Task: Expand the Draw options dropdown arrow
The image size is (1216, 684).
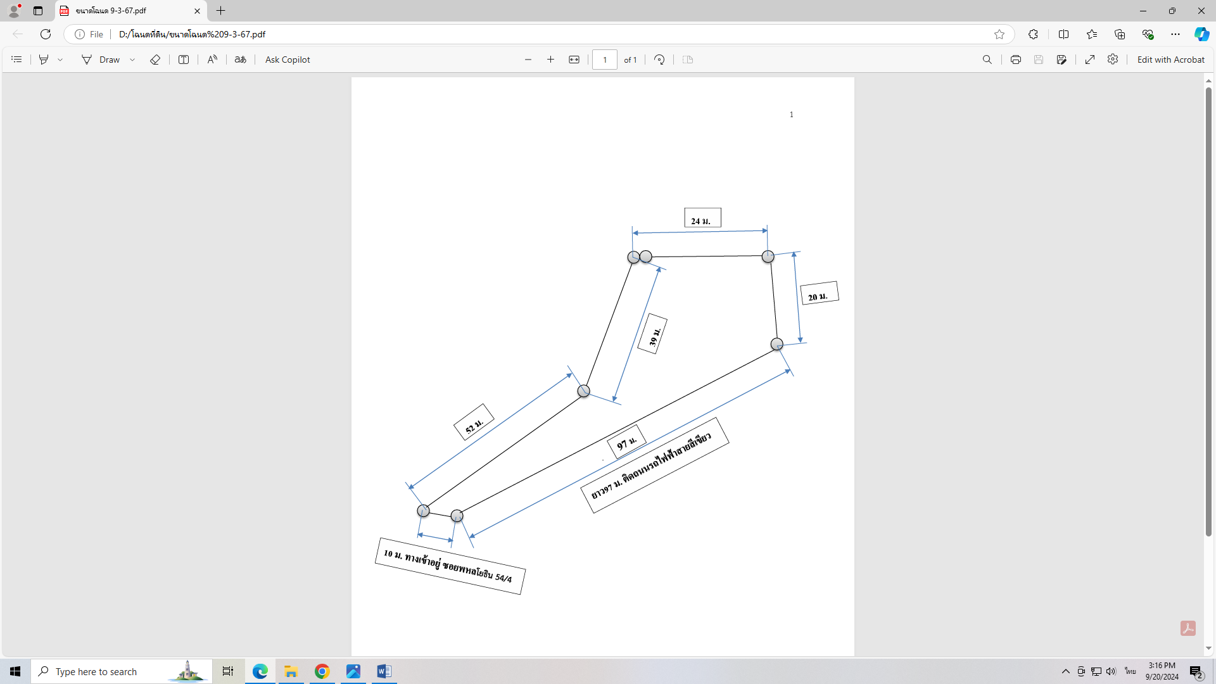Action: point(132,60)
